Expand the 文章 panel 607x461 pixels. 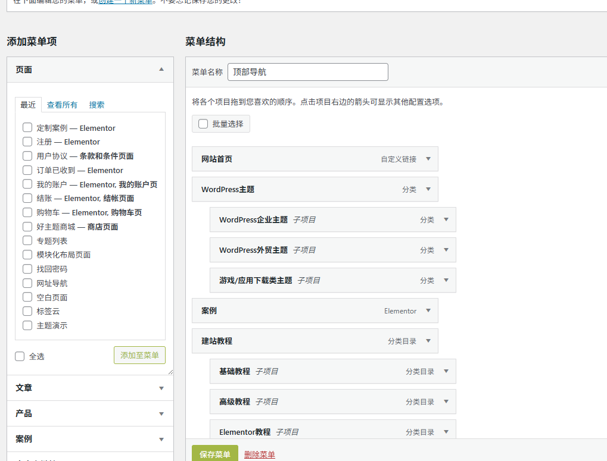coord(161,388)
